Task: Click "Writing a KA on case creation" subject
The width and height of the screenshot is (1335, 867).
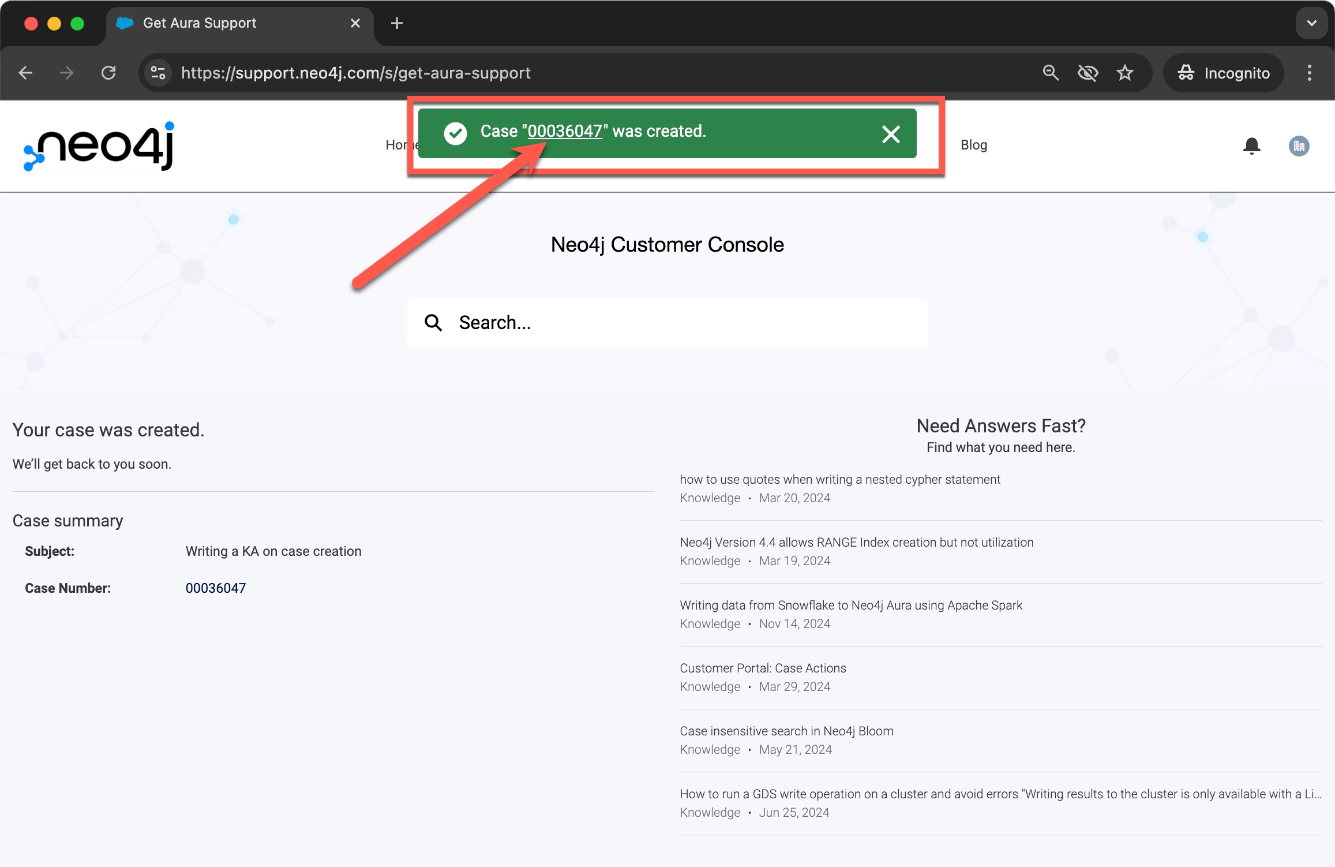Action: pos(273,551)
